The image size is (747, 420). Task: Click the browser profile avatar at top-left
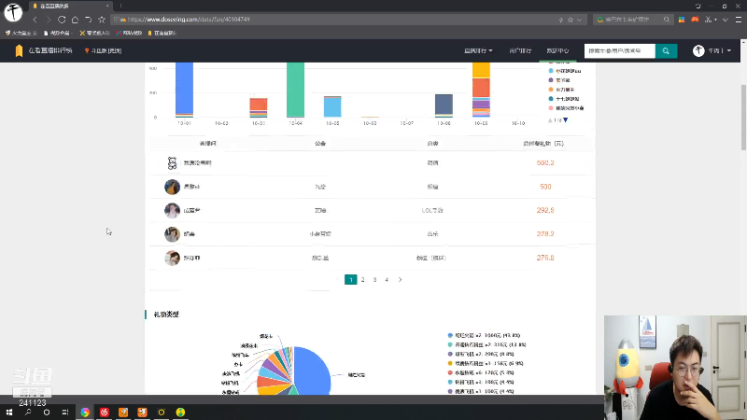pyautogui.click(x=13, y=12)
